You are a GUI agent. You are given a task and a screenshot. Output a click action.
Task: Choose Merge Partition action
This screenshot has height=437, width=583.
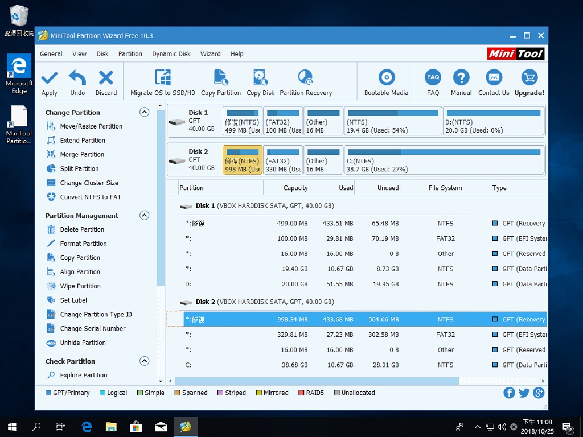click(82, 155)
